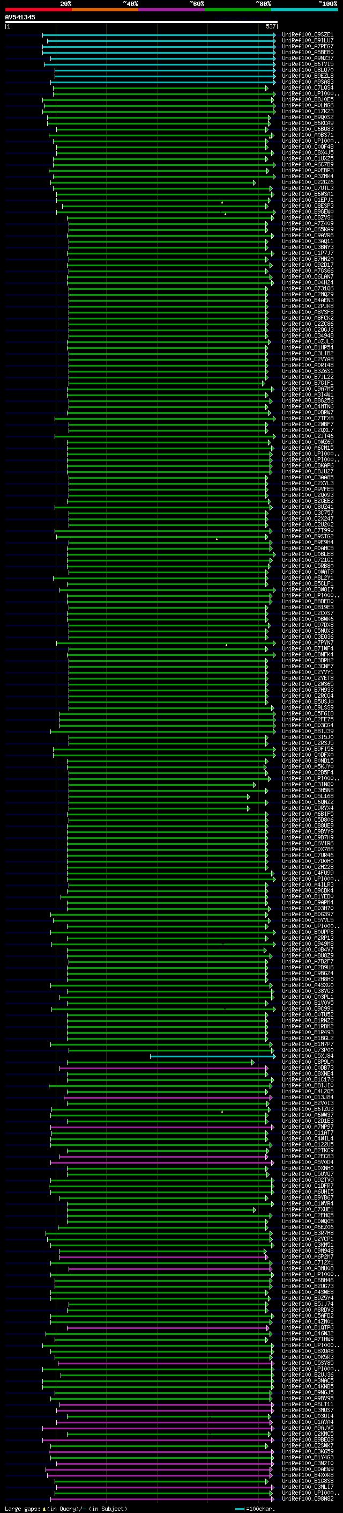Open hit UniRef100_A9NZ37
343x1513 pixels.
[308, 58]
